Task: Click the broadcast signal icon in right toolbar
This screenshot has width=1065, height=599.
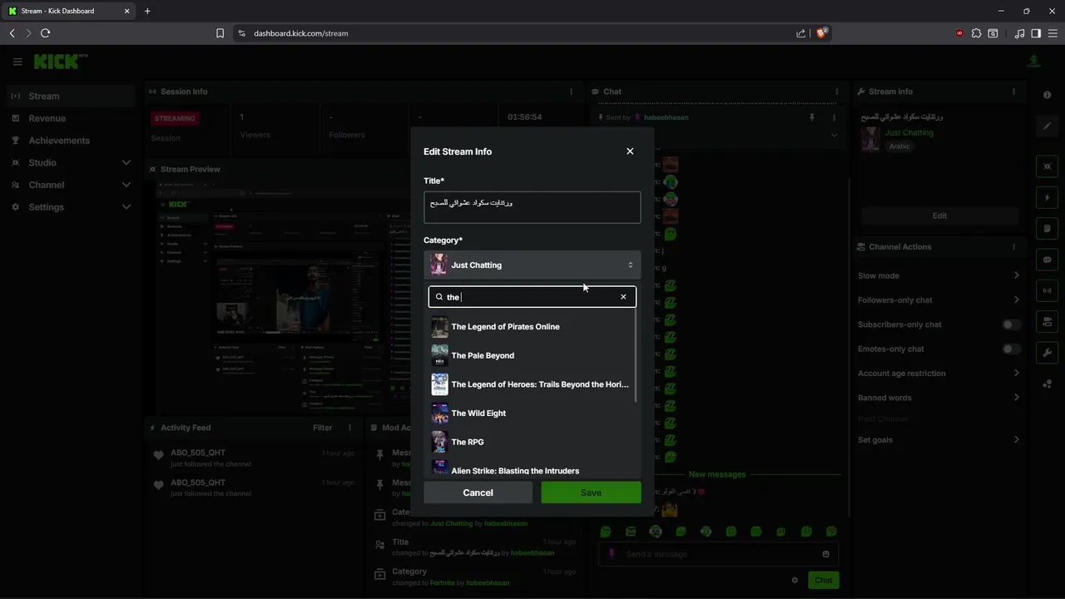Action: click(1048, 291)
